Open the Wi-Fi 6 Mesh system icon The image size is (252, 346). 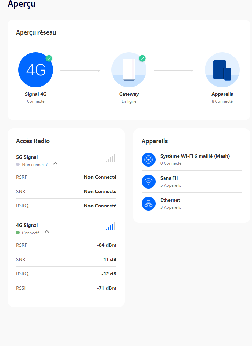click(x=149, y=160)
